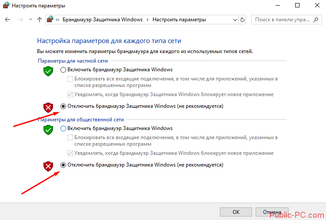Image resolution: width=326 pixels, height=220 pixels.
Task: Expand chevron after Брандмауэр Защитника Windows breadcrumb
Action: point(147,20)
